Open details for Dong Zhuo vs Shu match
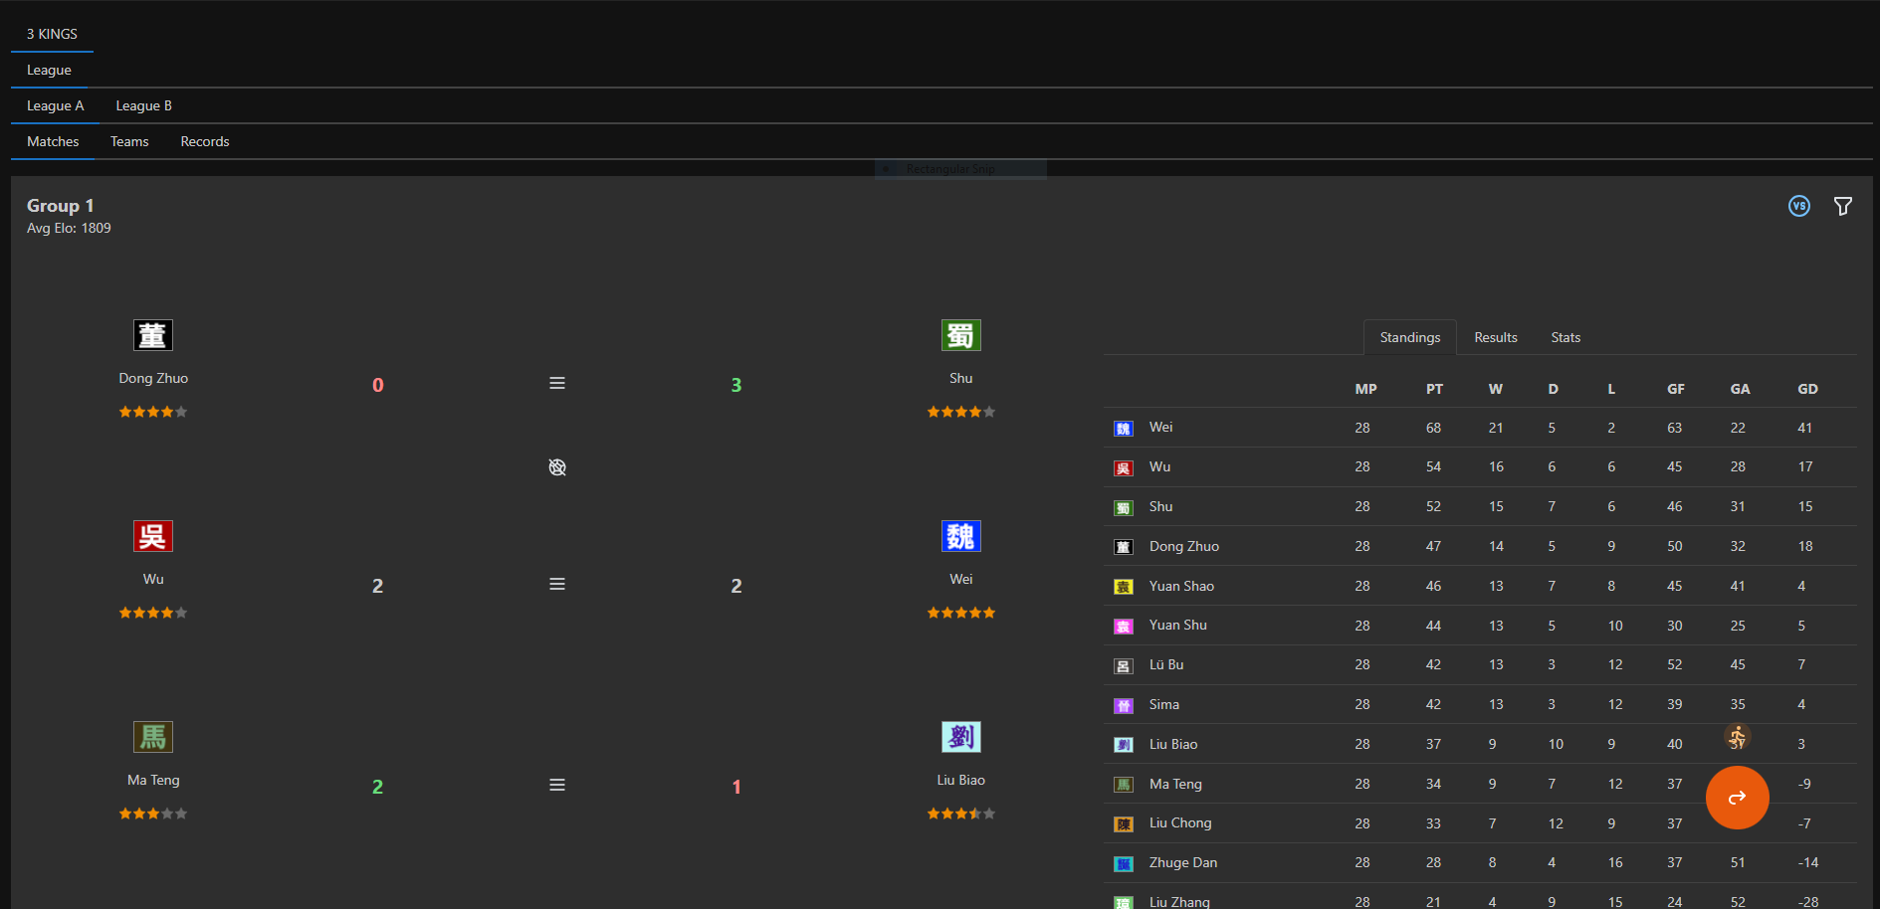1880x909 pixels. click(x=557, y=383)
